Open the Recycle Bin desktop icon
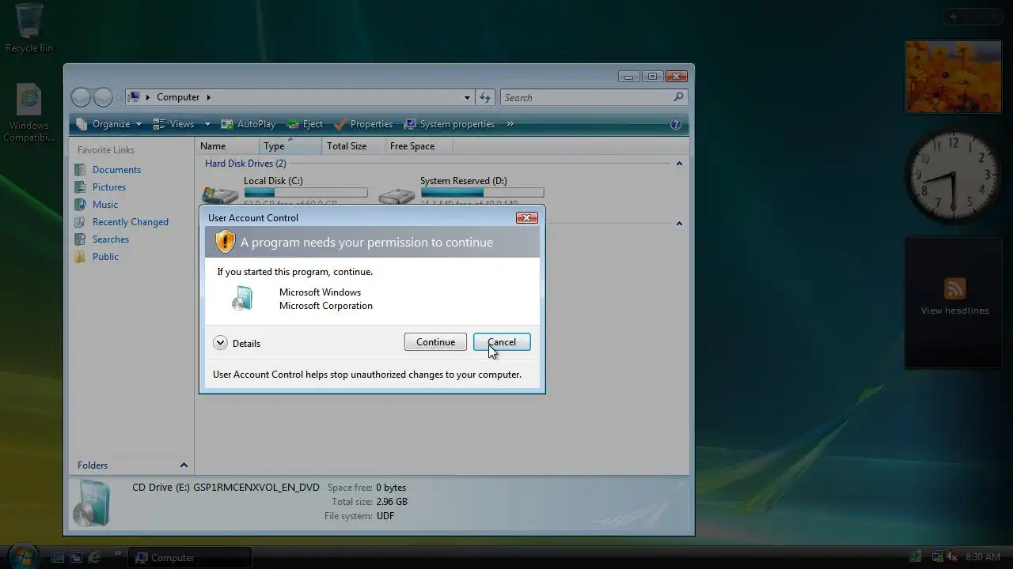This screenshot has height=569, width=1013. click(29, 28)
